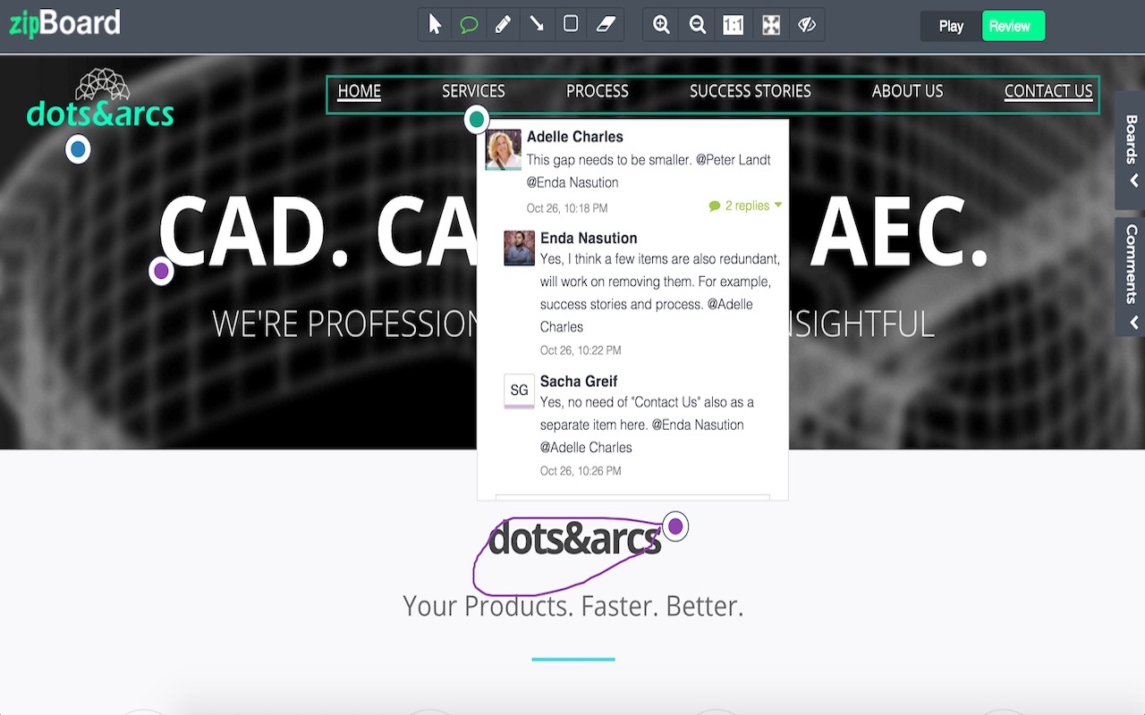This screenshot has width=1145, height=715.
Task: Select the arrow annotation tool
Action: pyautogui.click(x=537, y=25)
